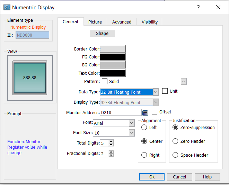Pick the BG Color swatch

113,65
